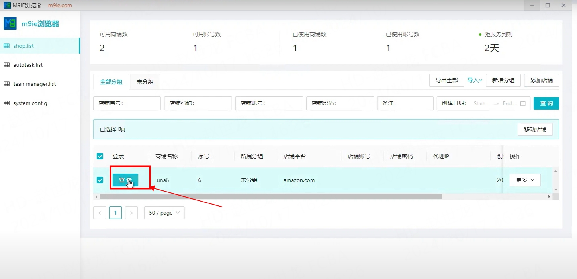The image size is (577, 279).
Task: Open the 导入 dropdown menu
Action: [x=475, y=80]
